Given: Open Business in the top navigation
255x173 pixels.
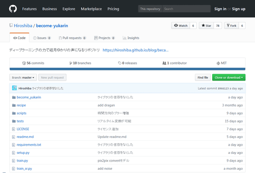Looking at the screenshot, I should pyautogui.click(x=50, y=9).
